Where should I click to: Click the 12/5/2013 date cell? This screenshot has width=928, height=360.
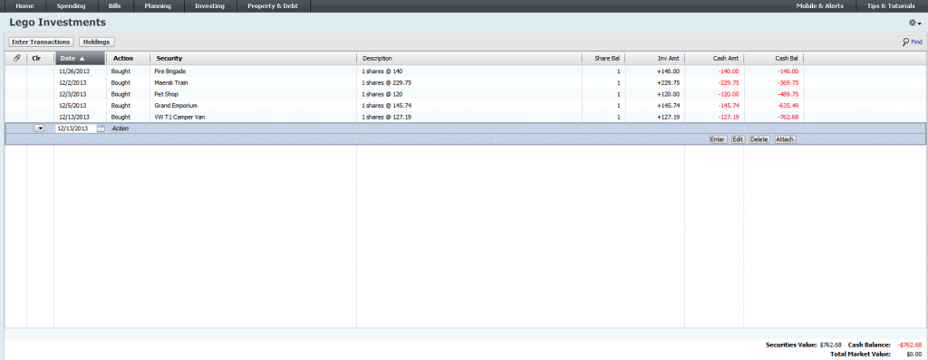point(72,106)
